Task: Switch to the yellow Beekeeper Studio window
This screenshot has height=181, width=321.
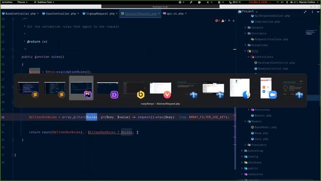Action: [x=134, y=88]
